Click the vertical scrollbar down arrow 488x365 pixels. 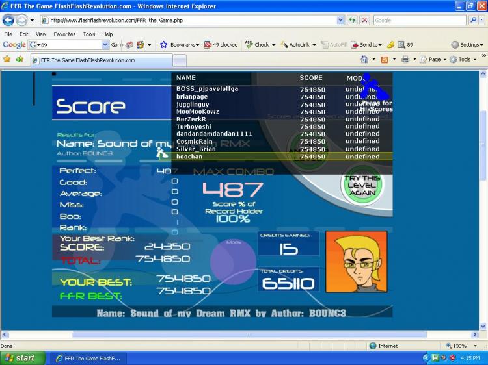(483, 326)
